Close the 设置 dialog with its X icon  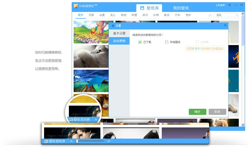pos(225,25)
